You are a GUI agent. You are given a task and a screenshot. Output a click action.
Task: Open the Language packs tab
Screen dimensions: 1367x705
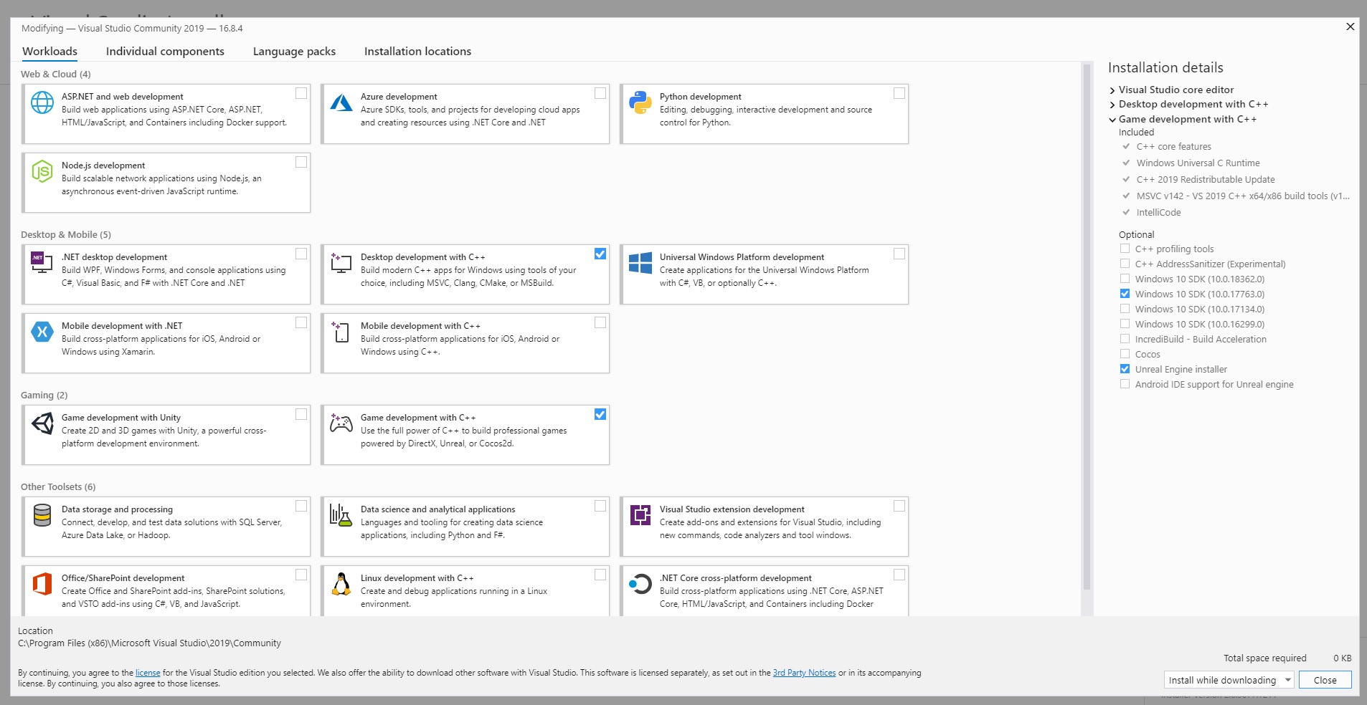coord(293,51)
